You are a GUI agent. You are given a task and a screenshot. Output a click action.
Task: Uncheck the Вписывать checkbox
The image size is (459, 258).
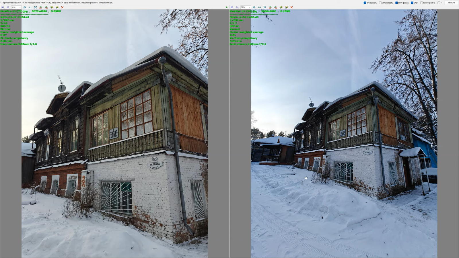tap(365, 3)
